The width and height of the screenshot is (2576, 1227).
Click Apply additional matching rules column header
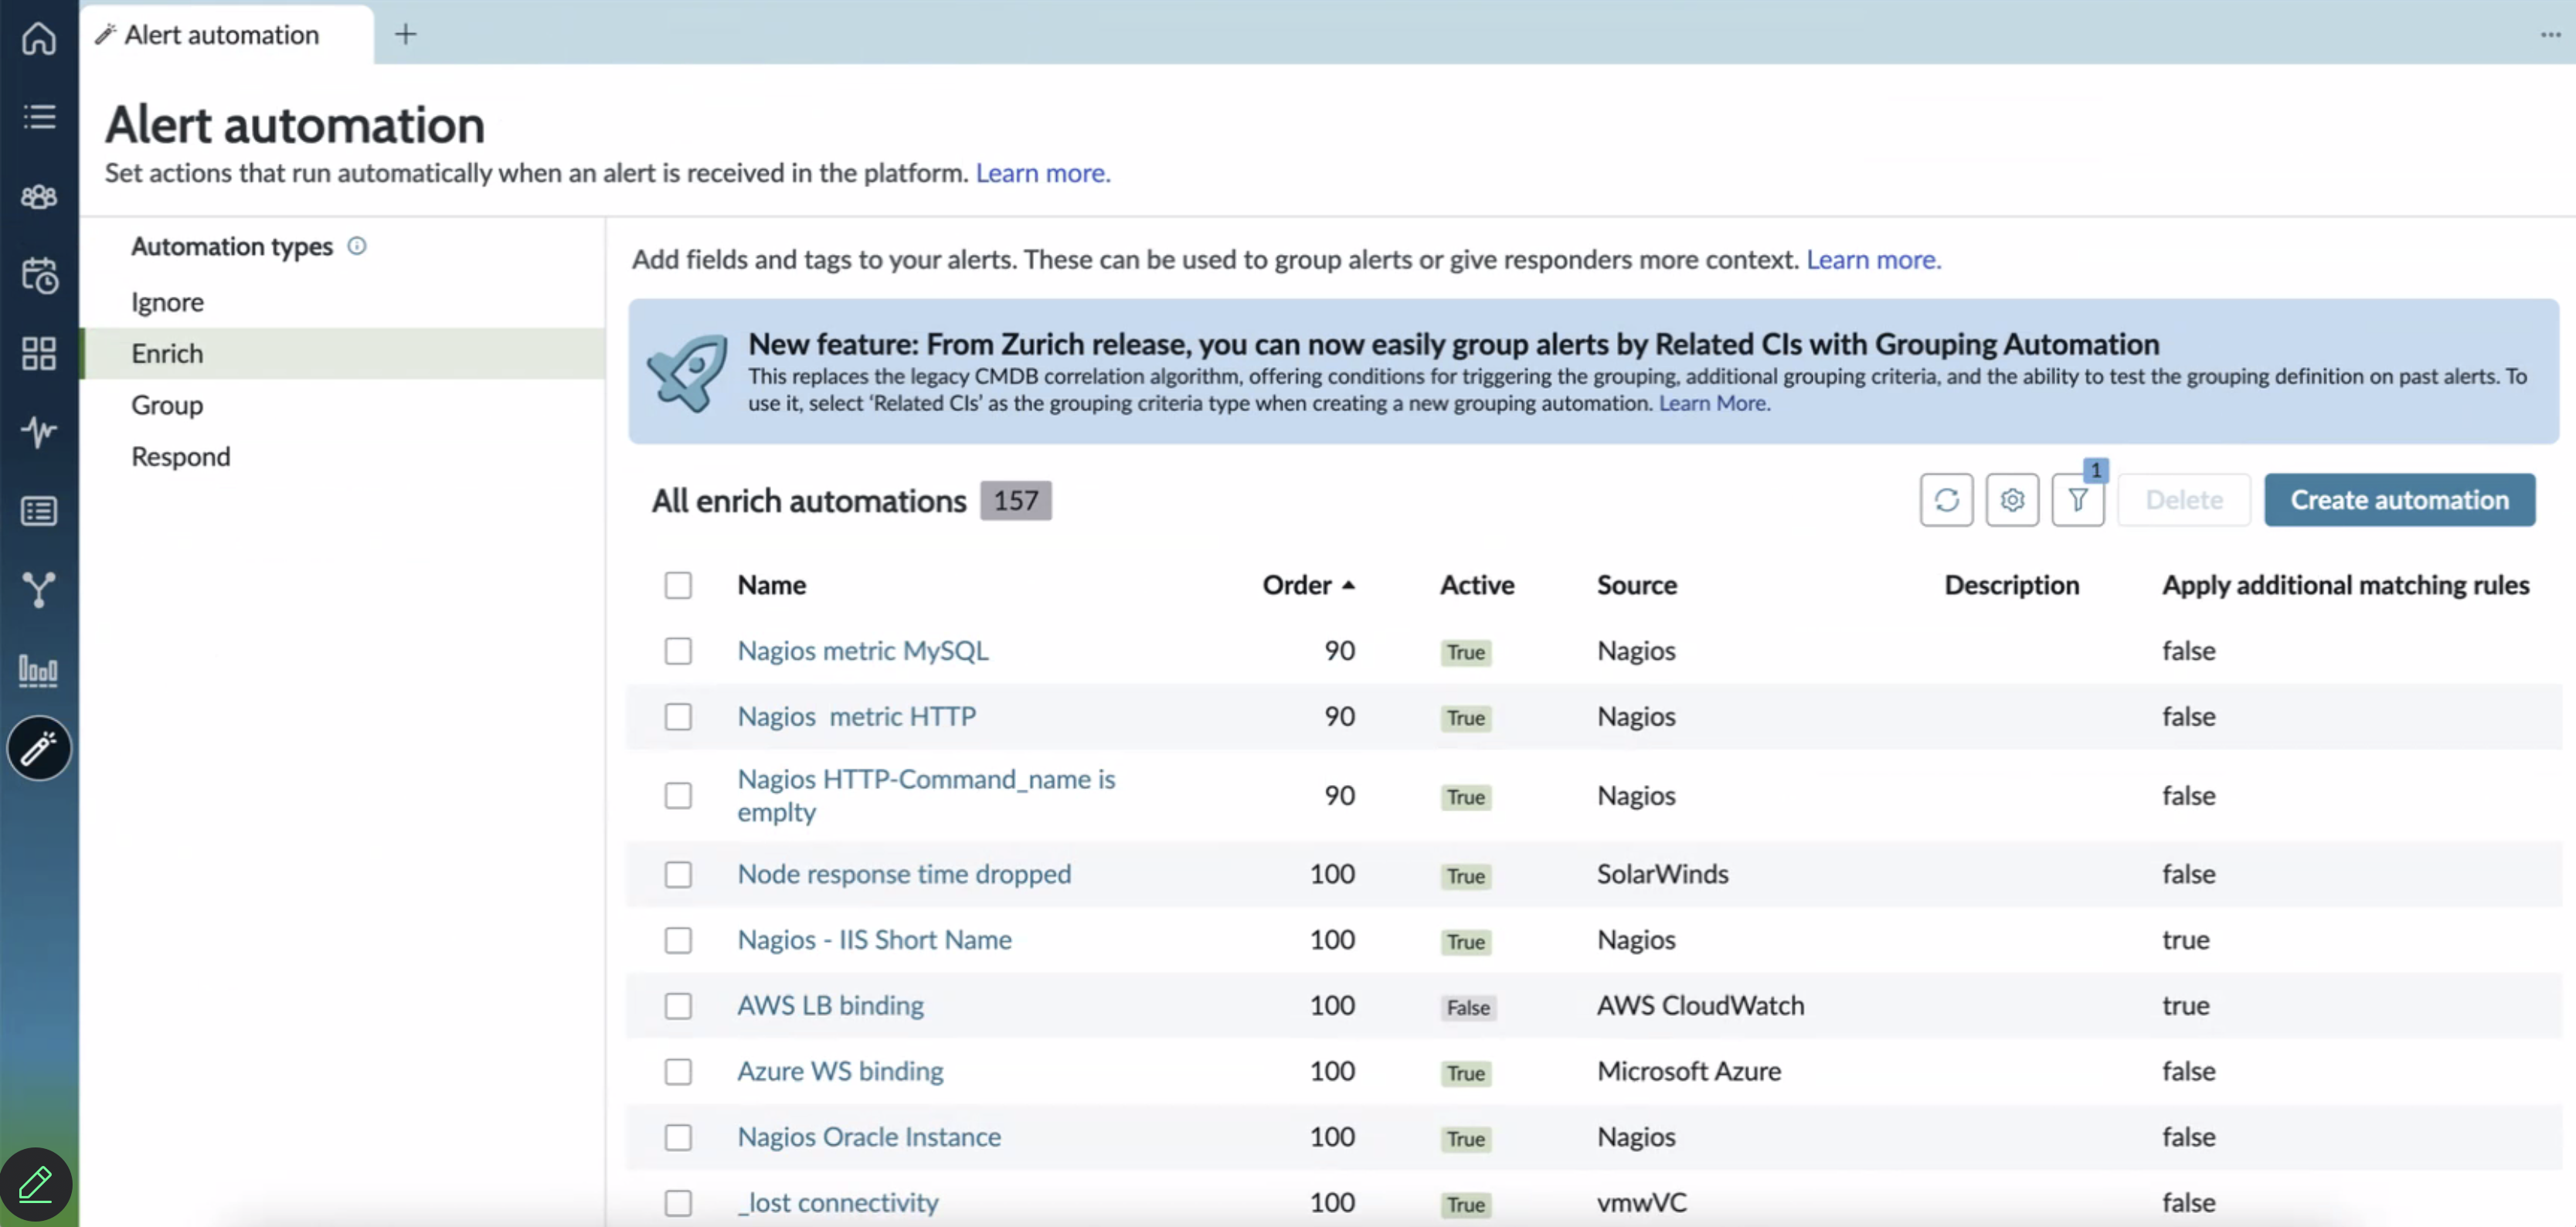click(2345, 585)
